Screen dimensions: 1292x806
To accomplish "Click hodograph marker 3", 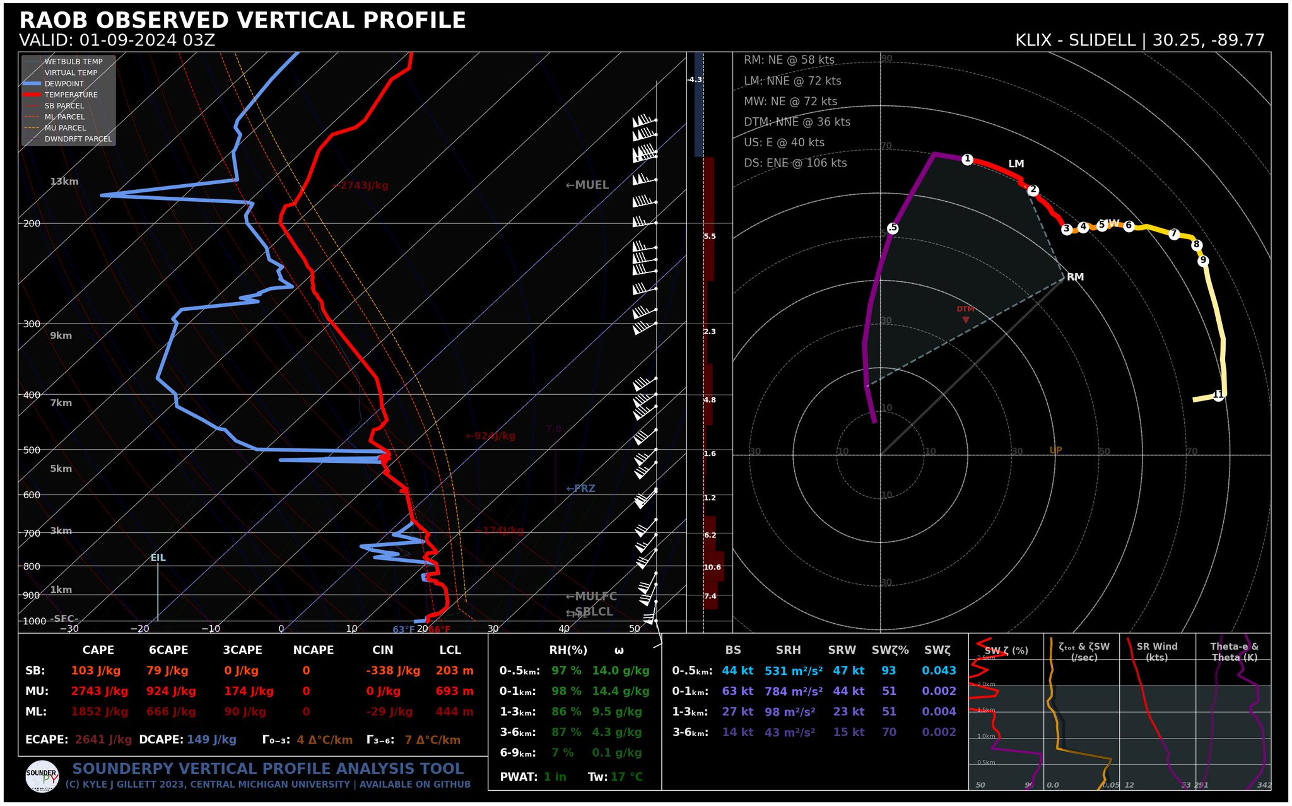I will pos(1066,229).
